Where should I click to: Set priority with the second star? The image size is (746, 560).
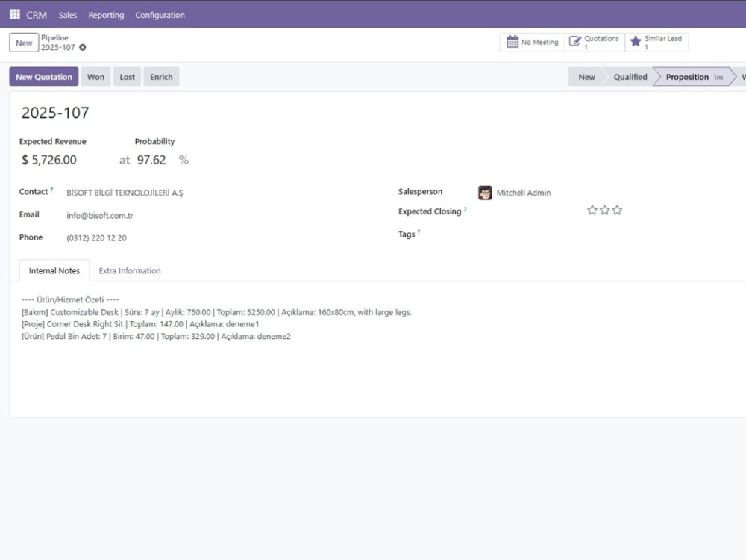(x=604, y=210)
